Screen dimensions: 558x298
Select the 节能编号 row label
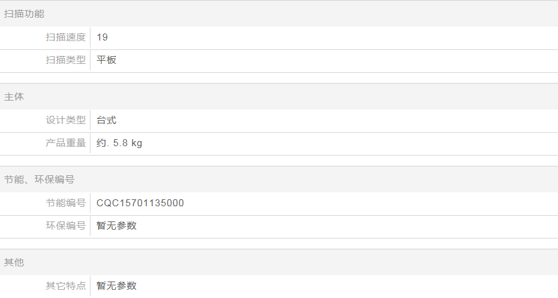(65, 203)
